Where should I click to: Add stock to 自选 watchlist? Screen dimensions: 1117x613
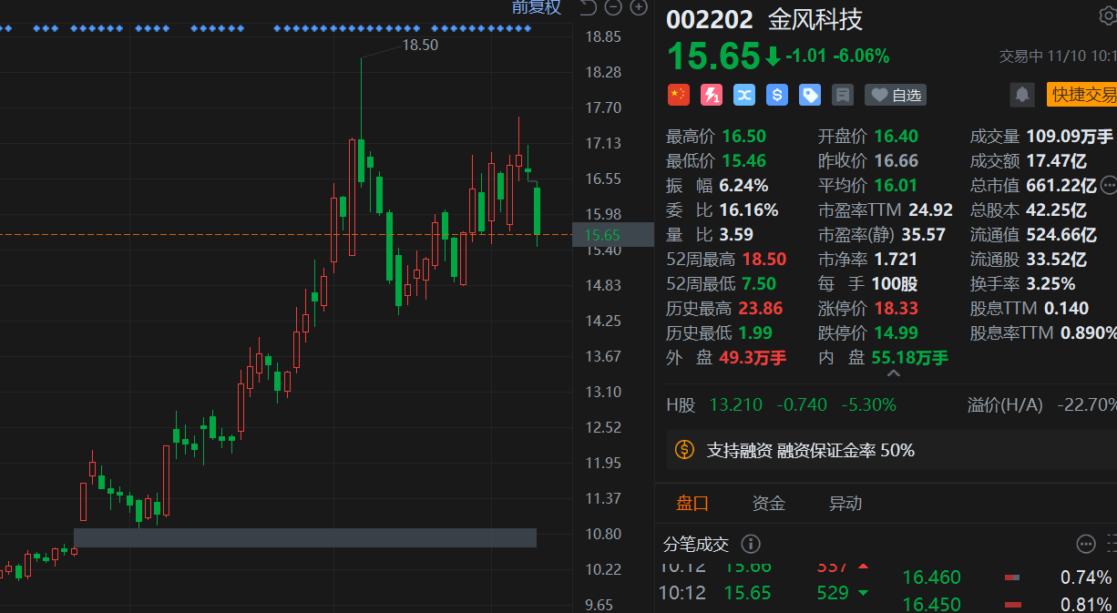point(896,95)
